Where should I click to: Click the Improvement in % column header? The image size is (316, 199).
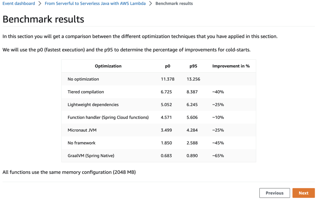pyautogui.click(x=231, y=66)
